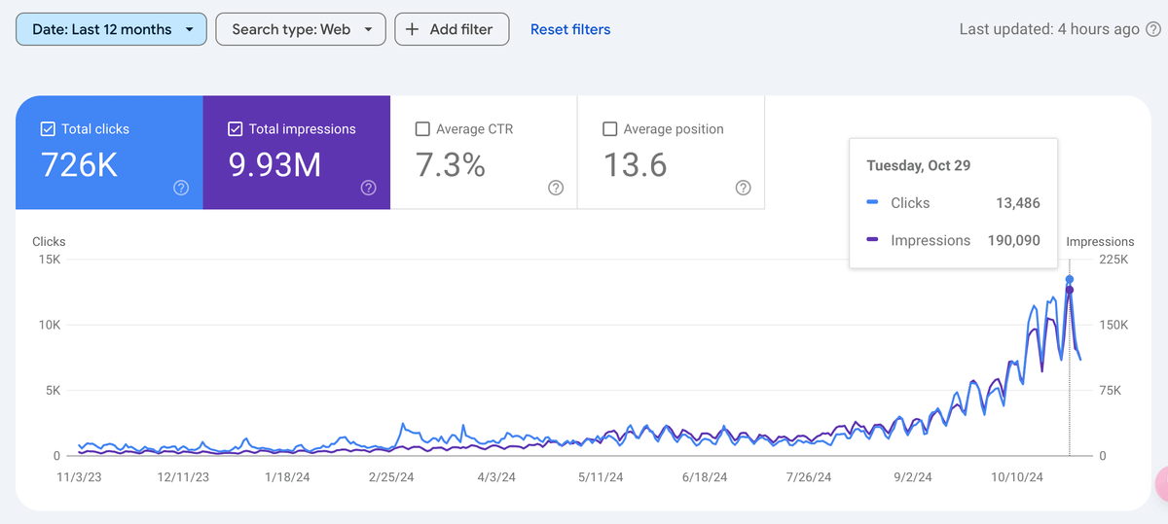Click purple Impressions legend swatch in tooltip
This screenshot has height=524, width=1168.
point(872,240)
